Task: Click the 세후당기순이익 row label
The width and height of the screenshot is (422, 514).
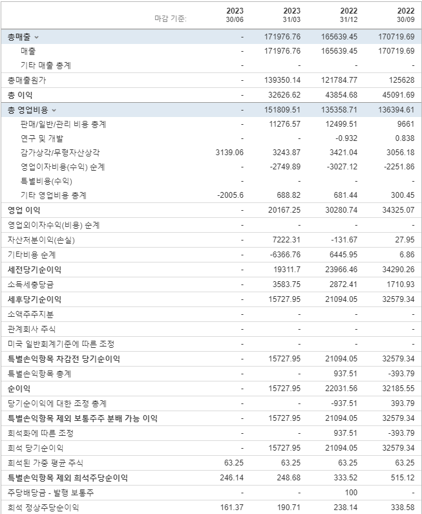Action: pos(34,299)
